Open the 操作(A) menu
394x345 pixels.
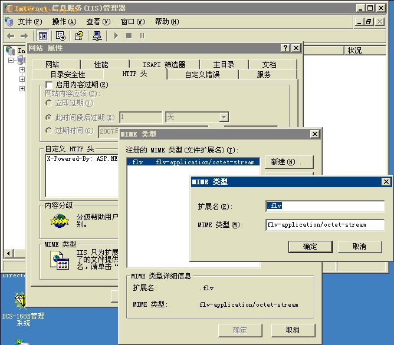pyautogui.click(x=64, y=22)
